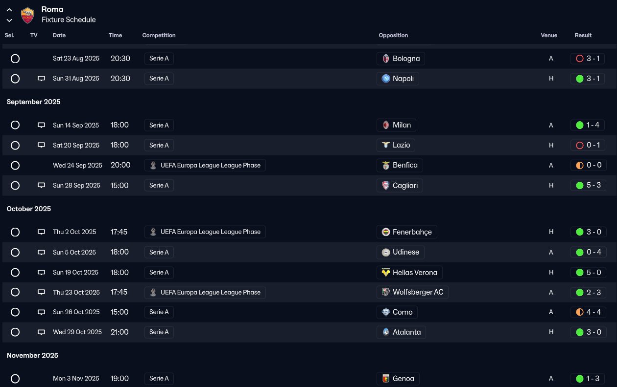The width and height of the screenshot is (617, 387).
Task: Sort by the Result column header
Action: point(583,35)
